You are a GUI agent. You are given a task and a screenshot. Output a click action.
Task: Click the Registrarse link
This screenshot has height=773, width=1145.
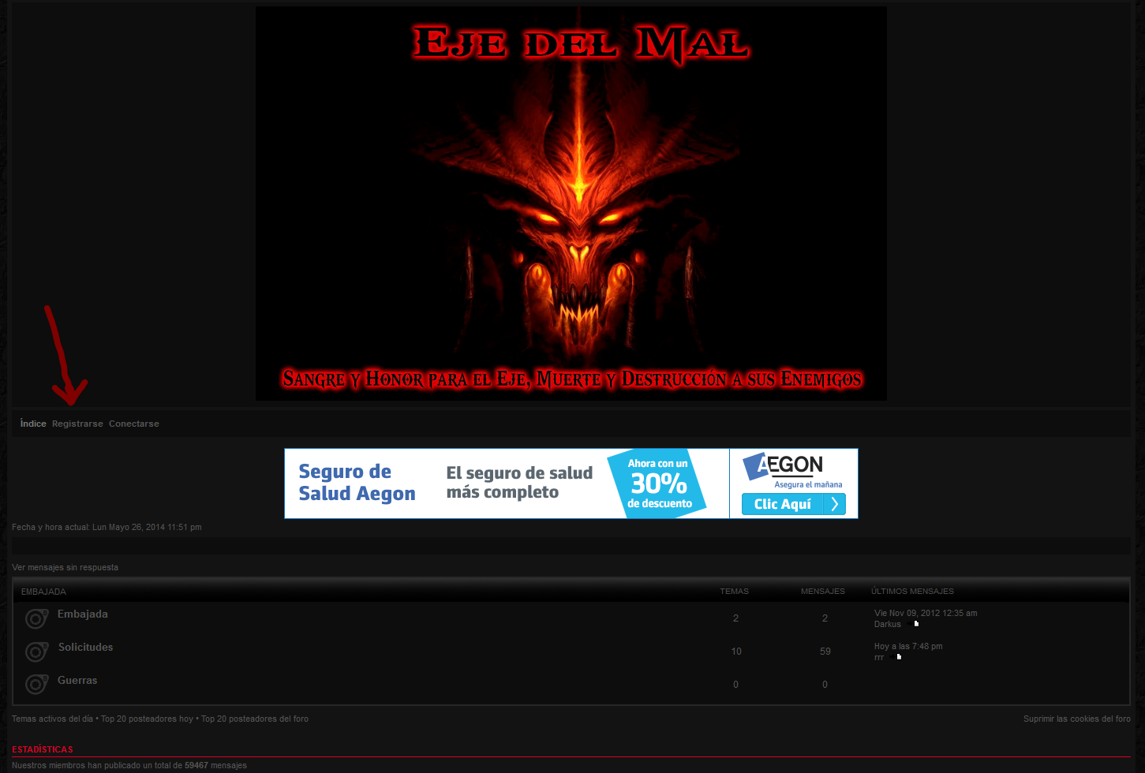click(77, 424)
